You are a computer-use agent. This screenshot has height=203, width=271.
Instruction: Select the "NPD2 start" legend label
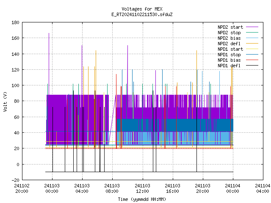(x=230, y=27)
